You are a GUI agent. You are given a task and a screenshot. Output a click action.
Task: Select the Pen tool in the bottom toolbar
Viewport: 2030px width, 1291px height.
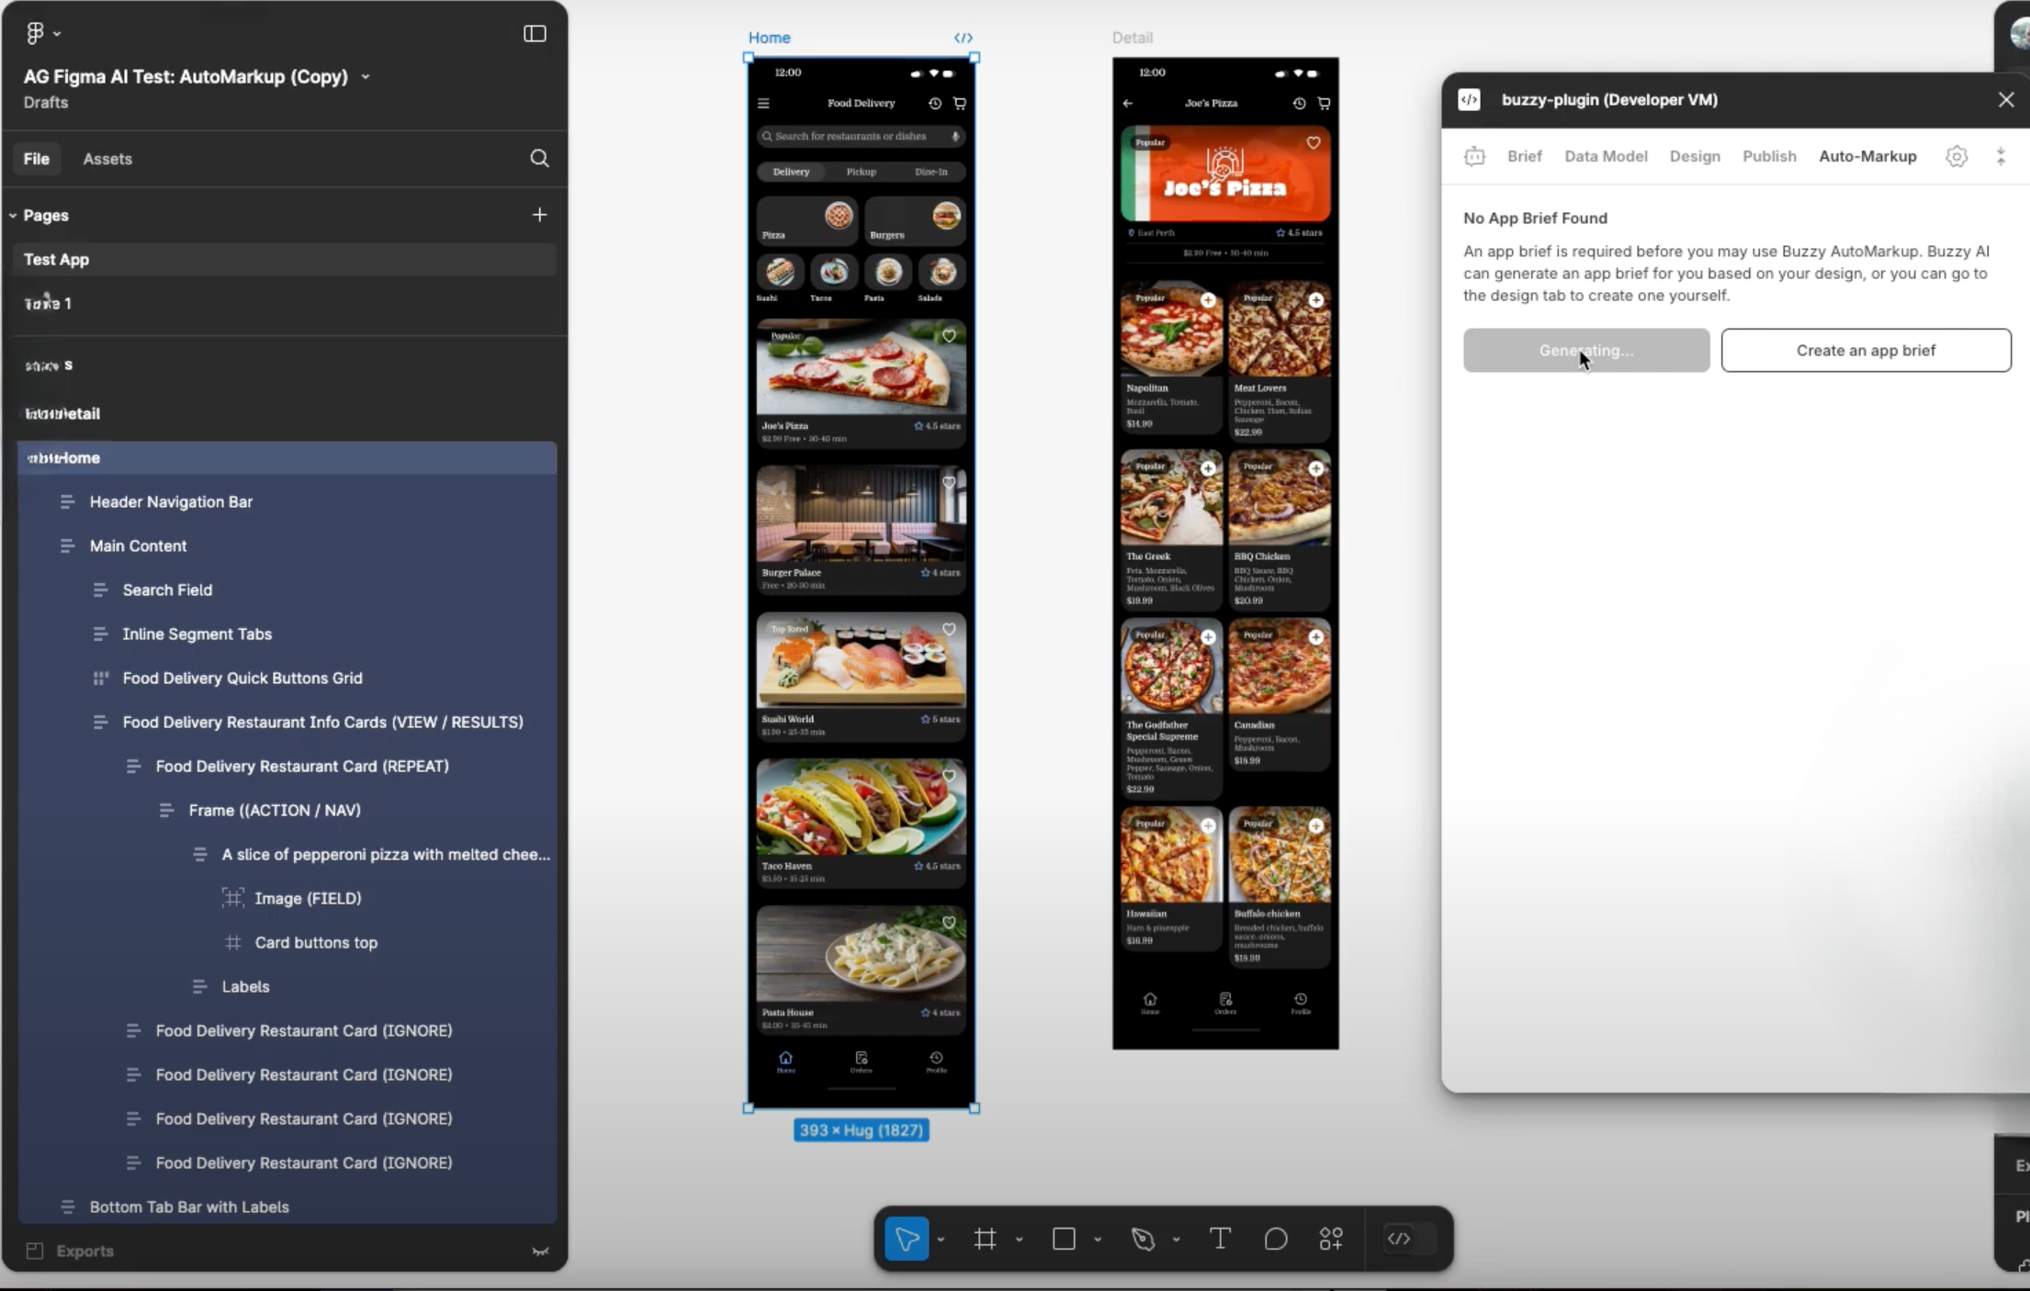pos(1143,1239)
